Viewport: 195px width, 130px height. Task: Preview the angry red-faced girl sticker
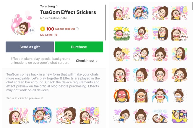pyautogui.click(x=122, y=95)
